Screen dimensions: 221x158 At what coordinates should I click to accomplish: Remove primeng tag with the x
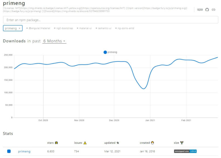point(20,28)
